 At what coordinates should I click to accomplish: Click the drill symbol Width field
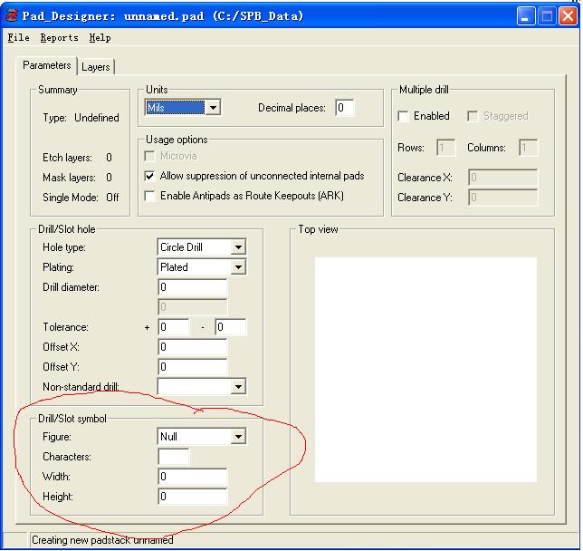(192, 477)
